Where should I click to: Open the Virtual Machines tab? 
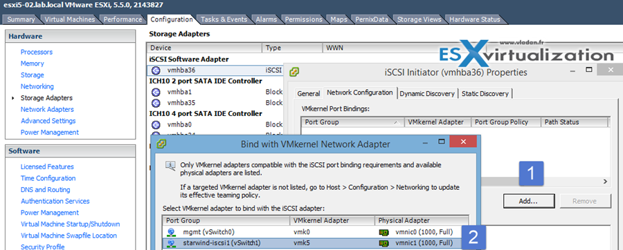70,19
